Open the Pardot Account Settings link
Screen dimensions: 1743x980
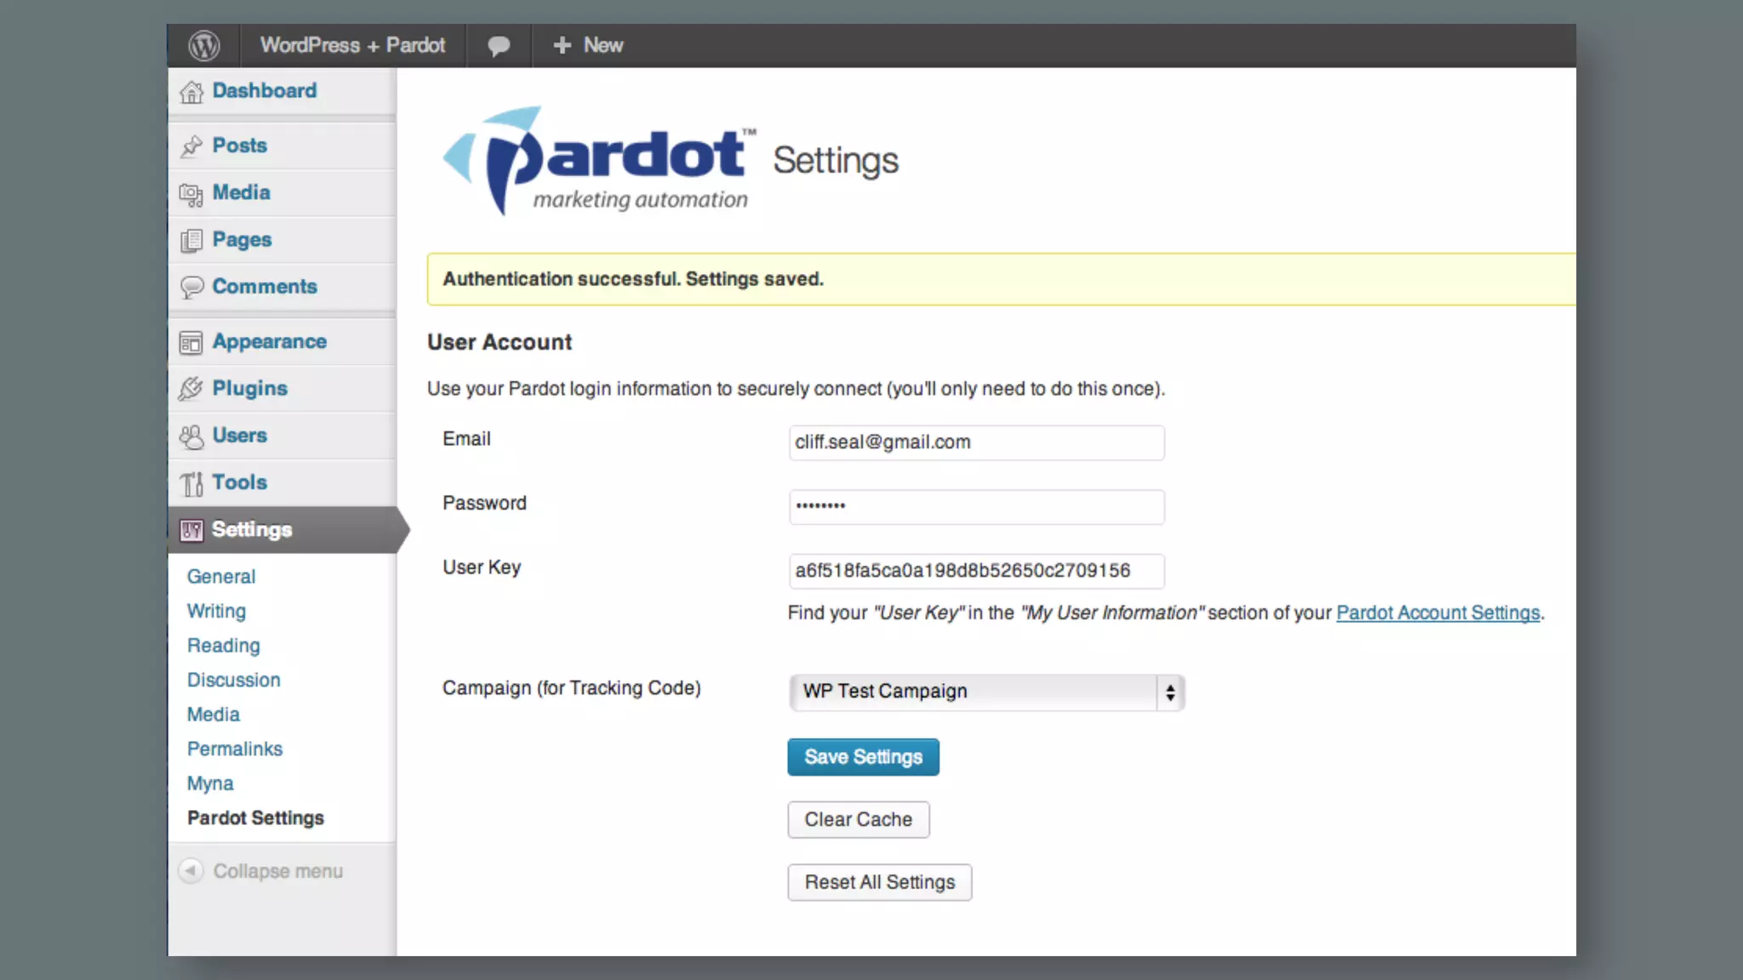pos(1437,612)
